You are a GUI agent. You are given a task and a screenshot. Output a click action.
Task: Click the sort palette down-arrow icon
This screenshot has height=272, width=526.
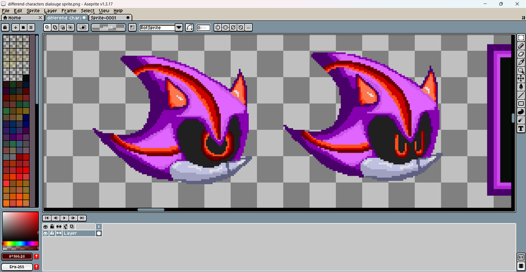pyautogui.click(x=15, y=27)
